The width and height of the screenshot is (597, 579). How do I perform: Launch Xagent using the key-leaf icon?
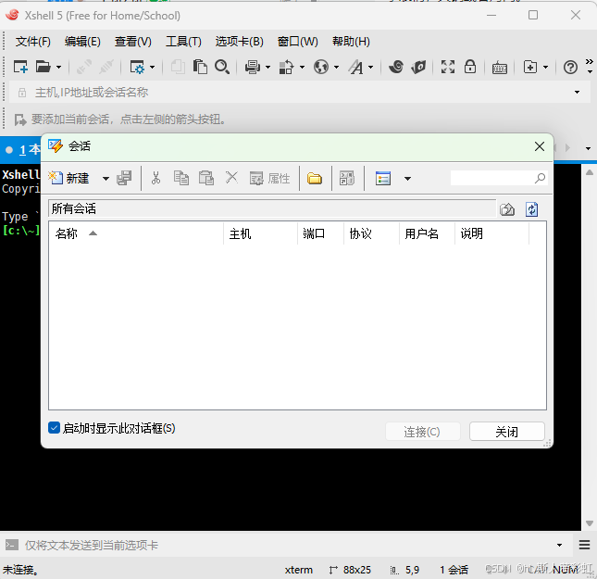[418, 67]
